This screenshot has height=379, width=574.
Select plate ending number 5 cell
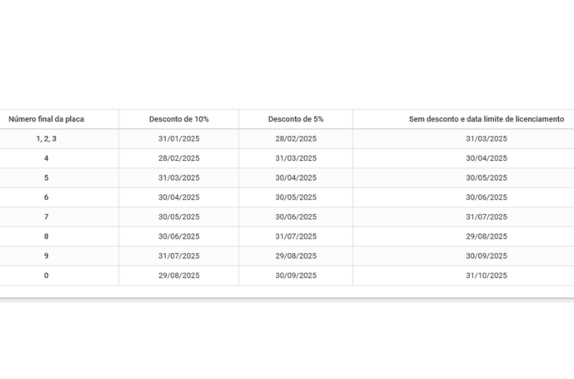46,178
